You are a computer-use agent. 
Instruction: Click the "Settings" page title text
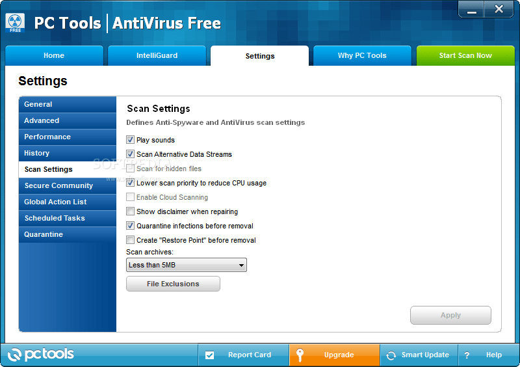(x=43, y=81)
